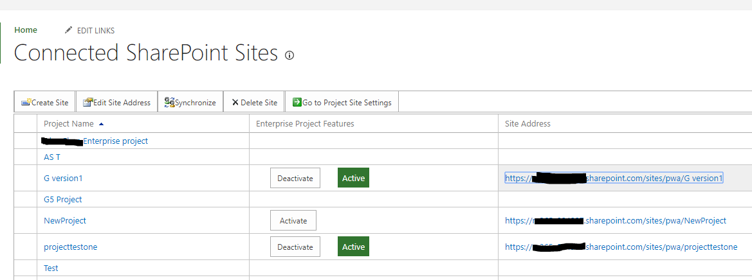Open the G version1 project link
Viewport: 752px width, 280px height.
(x=63, y=178)
